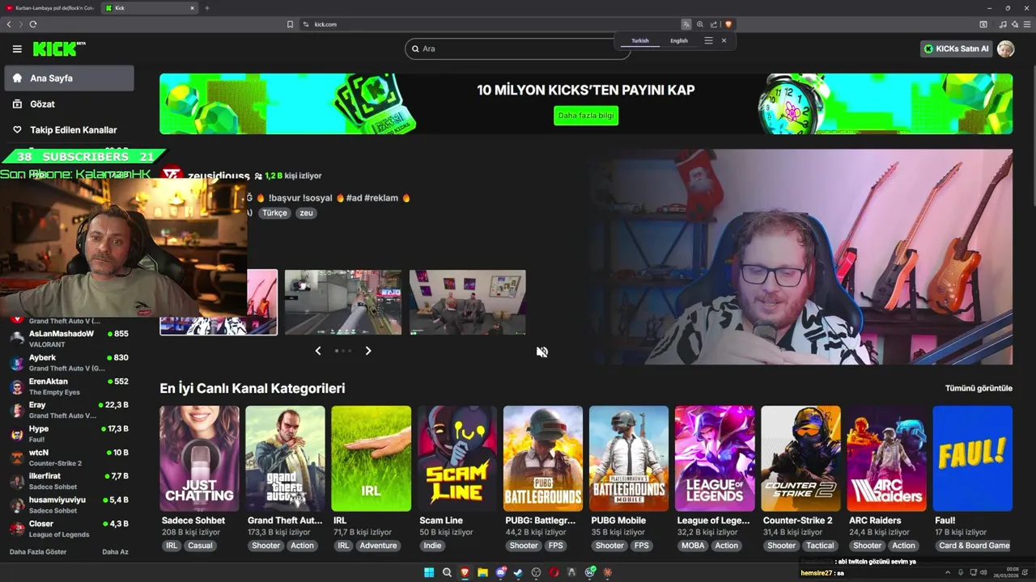This screenshot has width=1036, height=582.
Task: Unmute the featured stream with the speaker icon
Action: (542, 352)
